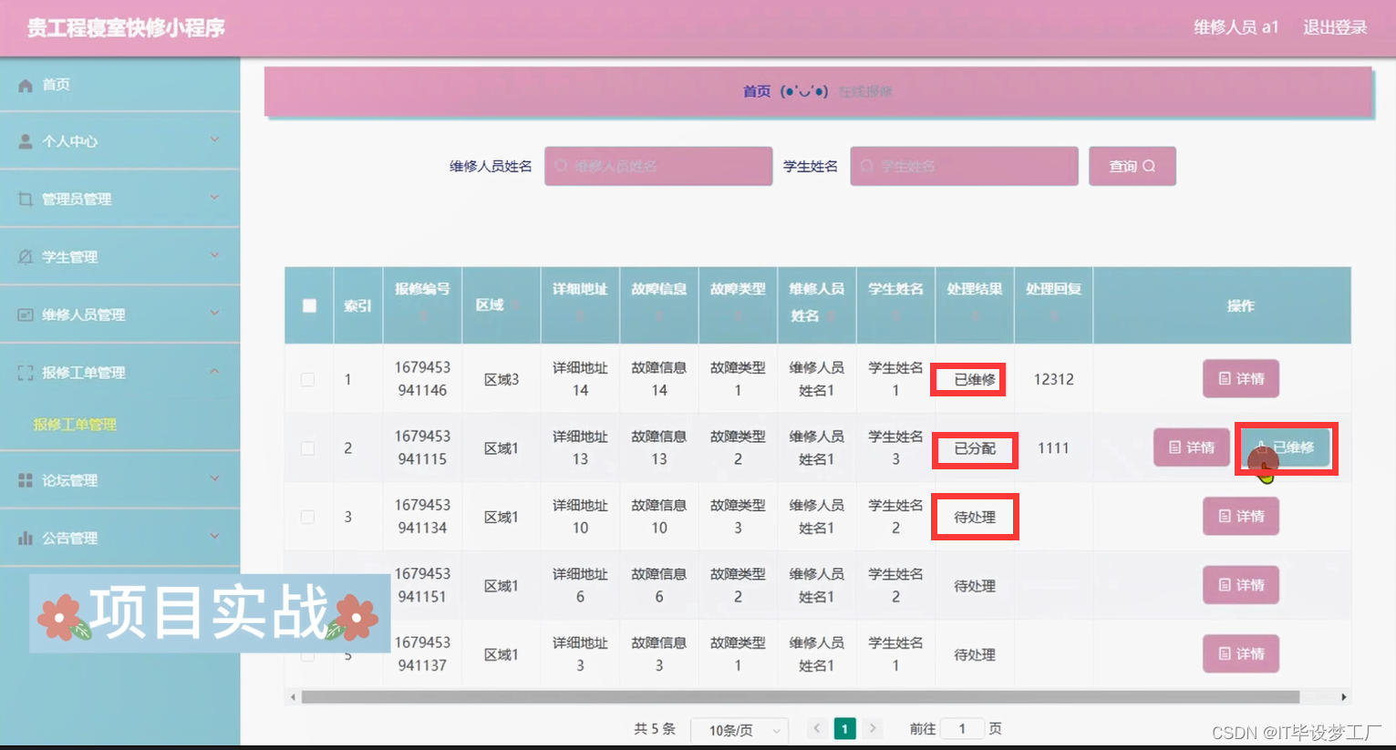Image resolution: width=1396 pixels, height=750 pixels.
Task: Click the 学生姓名 search input
Action: (x=964, y=166)
